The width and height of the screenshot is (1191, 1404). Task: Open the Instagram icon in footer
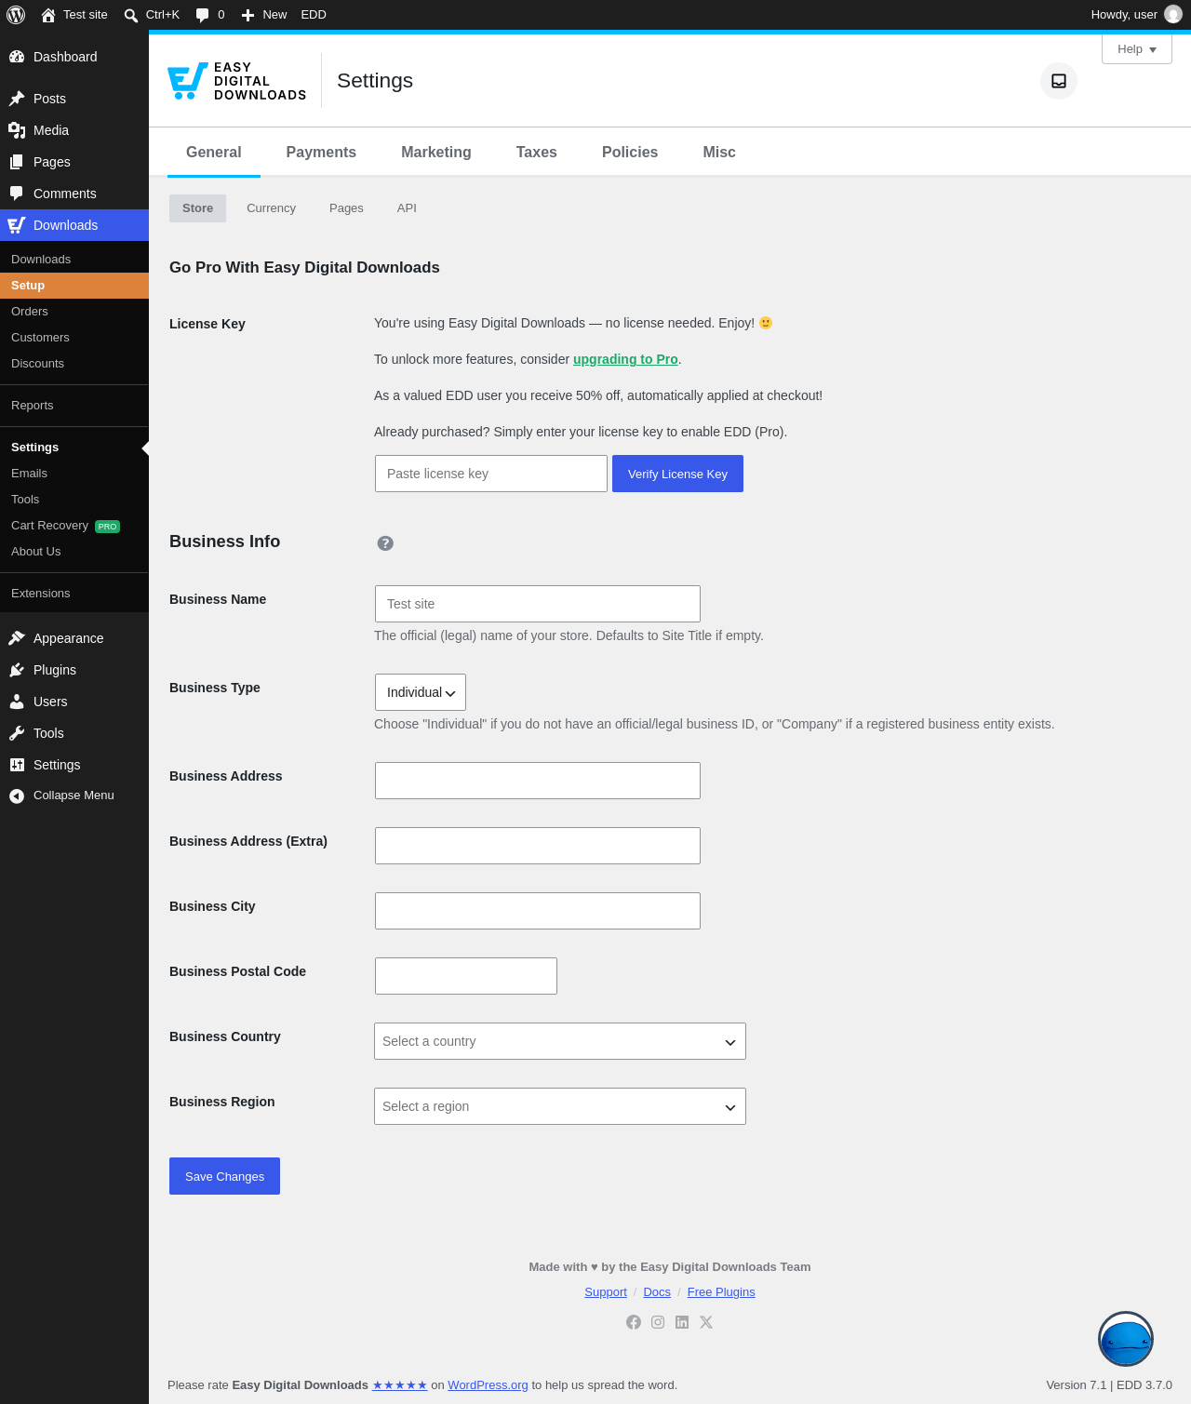658,1322
